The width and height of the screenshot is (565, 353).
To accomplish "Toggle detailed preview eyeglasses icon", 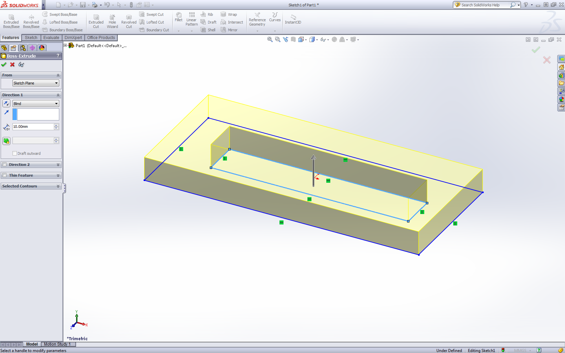I will coord(21,65).
